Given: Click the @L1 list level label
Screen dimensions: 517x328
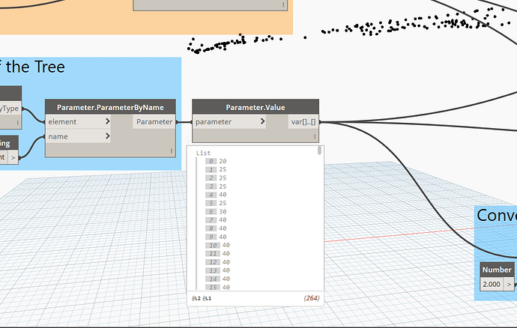Looking at the screenshot, I should pyautogui.click(x=207, y=298).
